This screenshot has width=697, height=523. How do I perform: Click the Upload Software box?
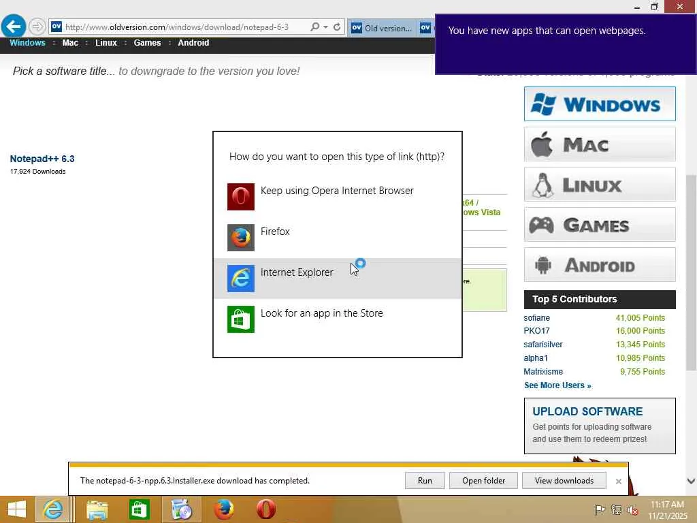coord(600,426)
